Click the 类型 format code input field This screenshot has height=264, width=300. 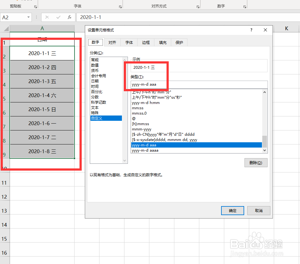pos(199,84)
